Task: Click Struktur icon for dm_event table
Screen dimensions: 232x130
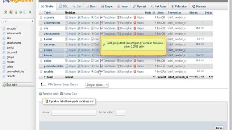Action: [79, 44]
